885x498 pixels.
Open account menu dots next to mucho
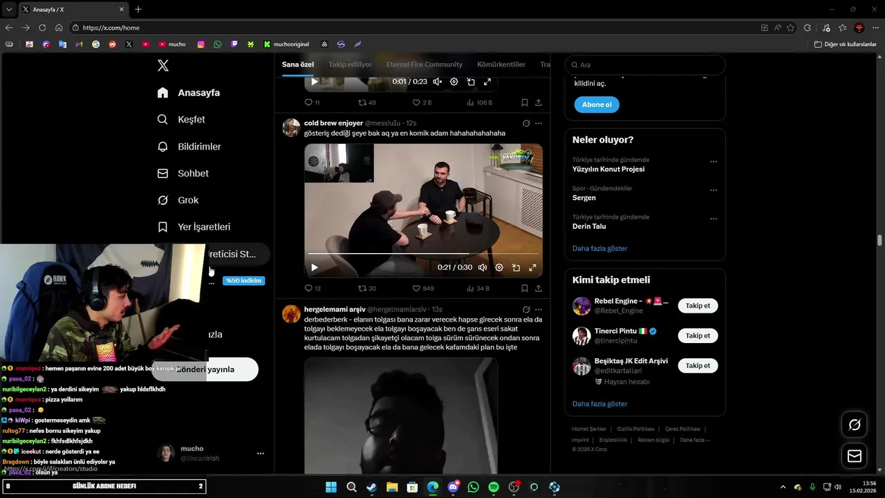pos(261,454)
